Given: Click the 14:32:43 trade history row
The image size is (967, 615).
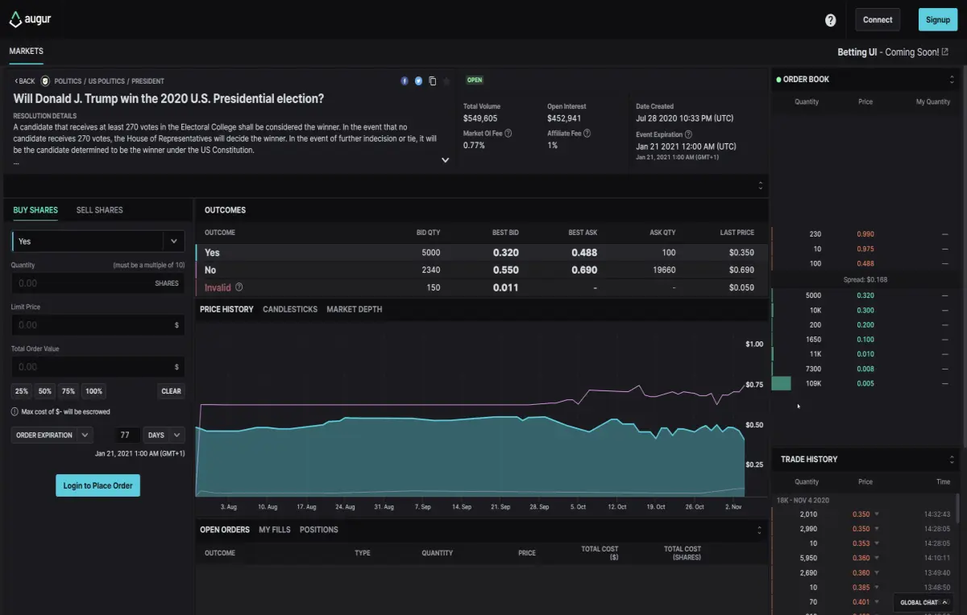Looking at the screenshot, I should tap(864, 514).
